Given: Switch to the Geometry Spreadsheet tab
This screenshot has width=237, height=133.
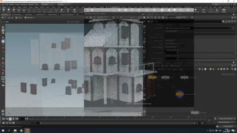Looking at the screenshot, I should 67,14.
